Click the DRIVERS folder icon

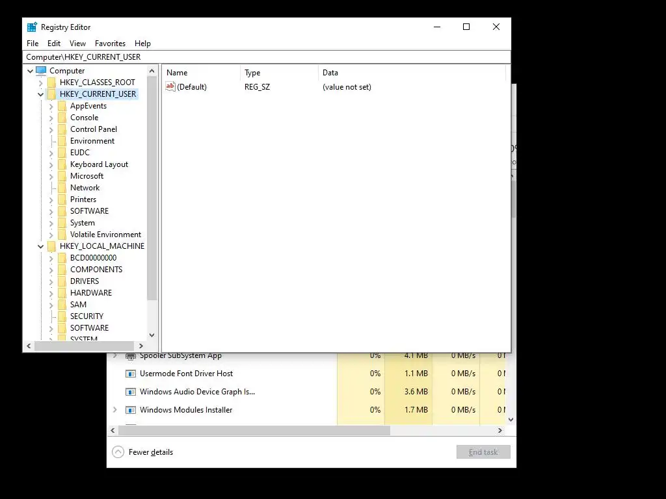(62, 281)
